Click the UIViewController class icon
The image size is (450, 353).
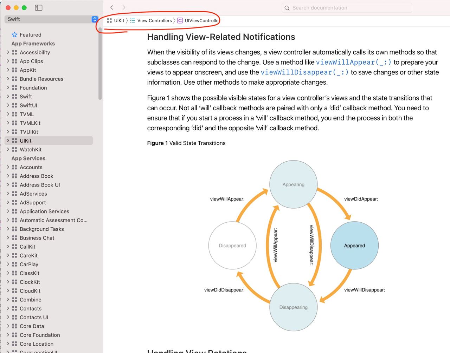(x=180, y=21)
